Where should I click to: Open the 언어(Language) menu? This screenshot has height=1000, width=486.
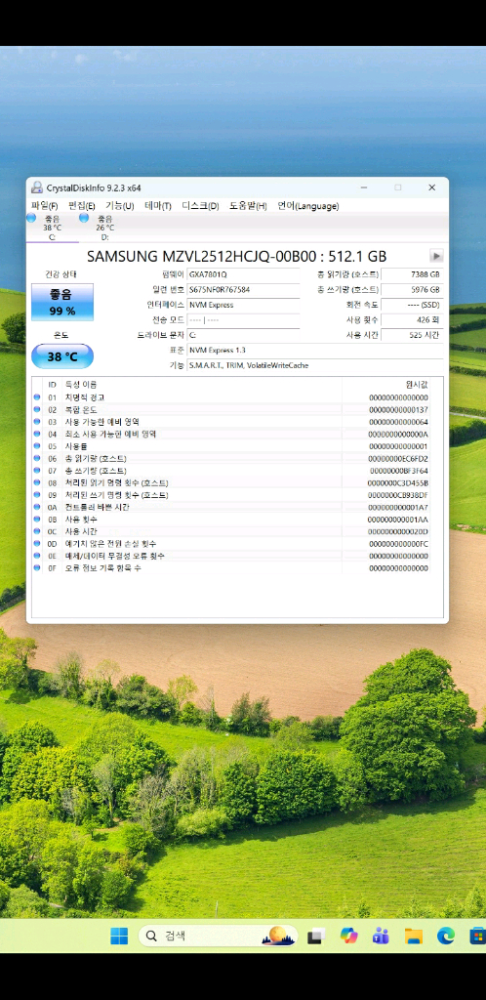[x=308, y=206]
